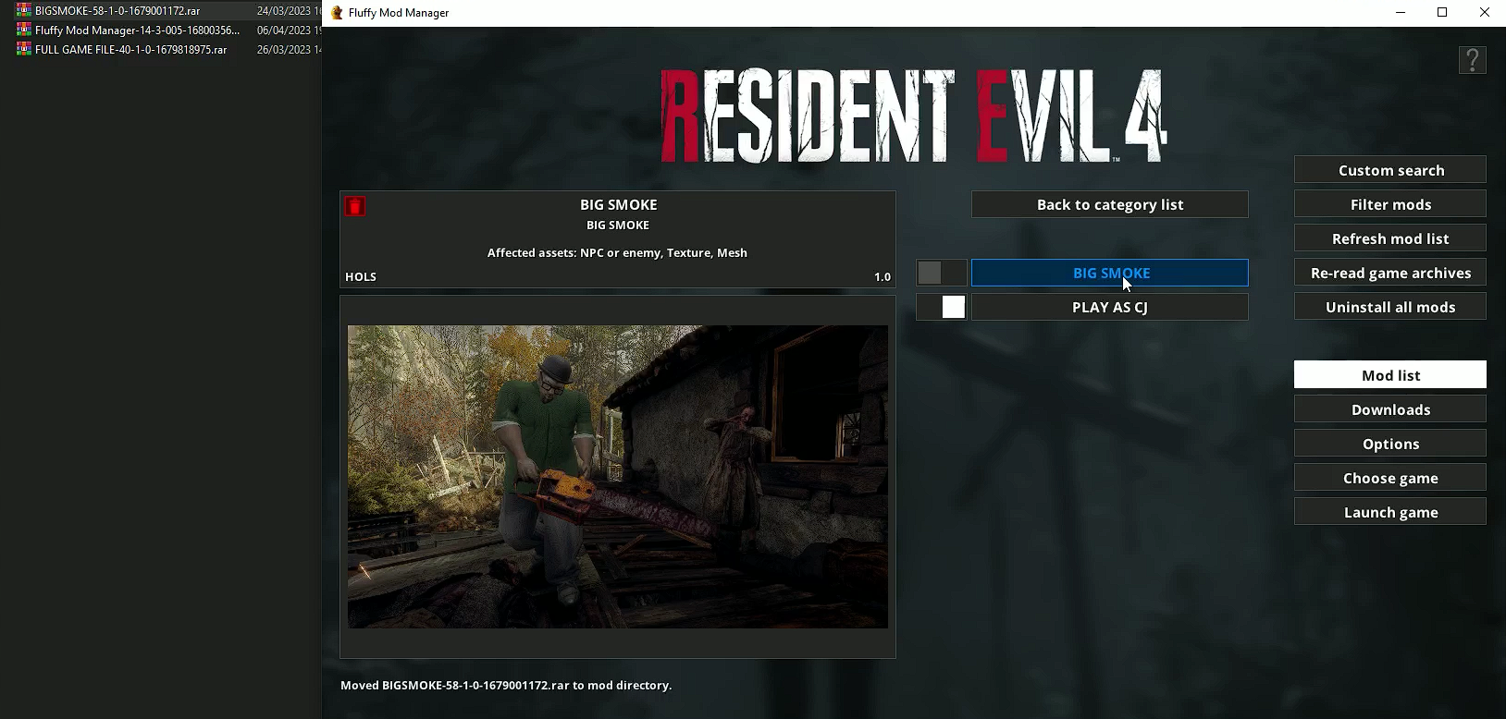
Task: Maximize the Fluffy Mod Manager window
Action: pyautogui.click(x=1442, y=12)
